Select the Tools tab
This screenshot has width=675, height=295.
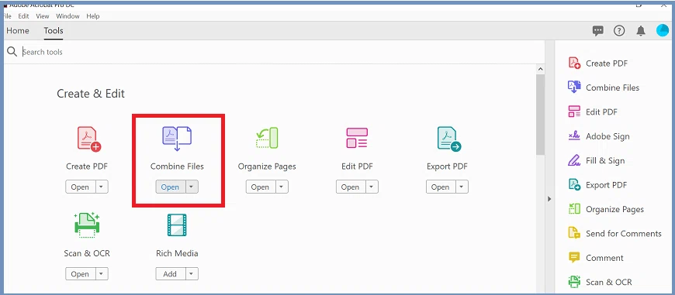tap(54, 30)
